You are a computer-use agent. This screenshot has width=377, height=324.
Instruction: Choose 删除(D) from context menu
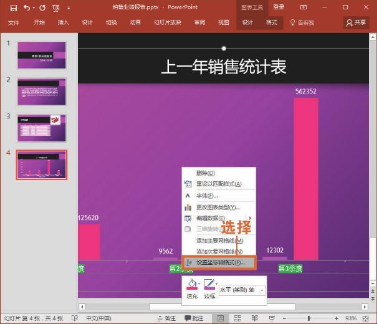219,173
